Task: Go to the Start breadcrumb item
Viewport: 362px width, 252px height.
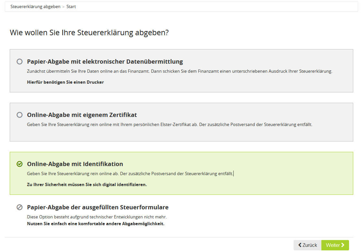Action: 71,6
